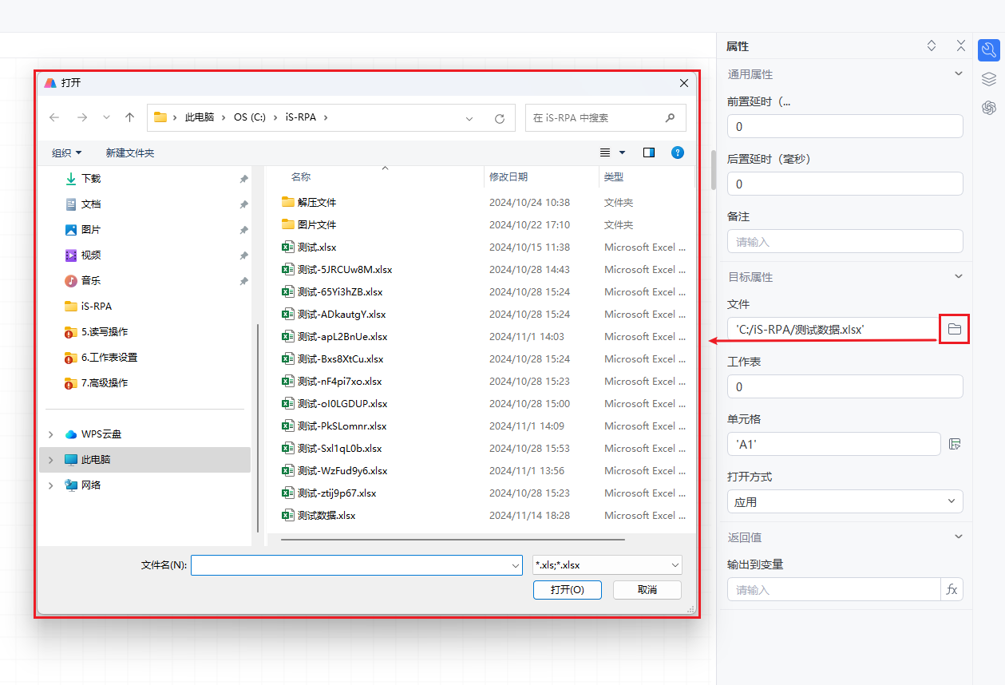Click the fx expression icon in output variable
1005x685 pixels.
point(952,590)
